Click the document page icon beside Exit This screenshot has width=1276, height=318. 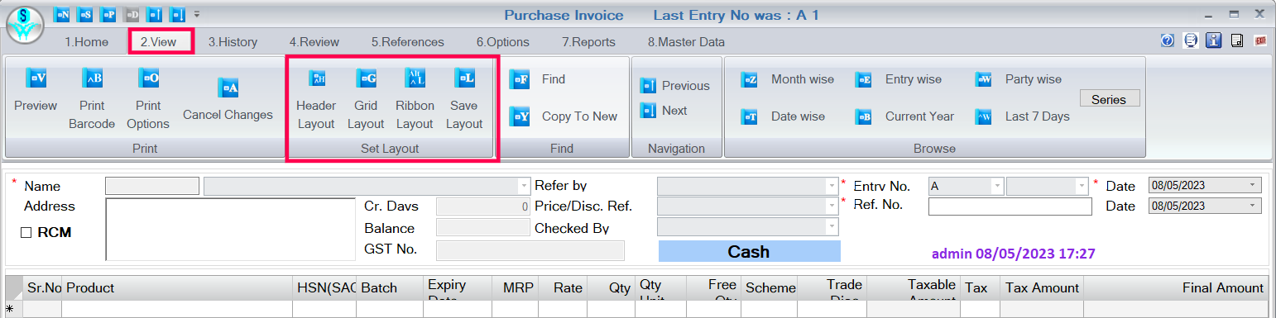(x=1237, y=40)
